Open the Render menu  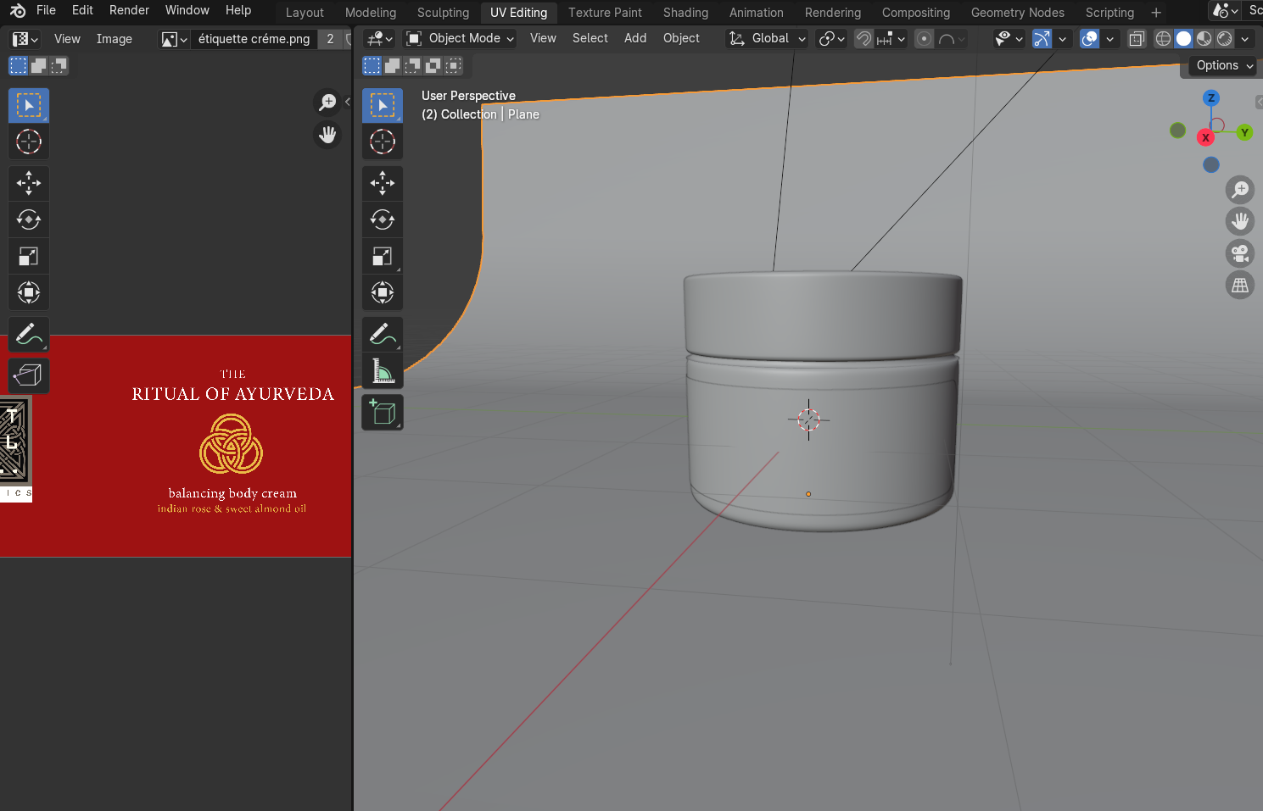(x=129, y=10)
